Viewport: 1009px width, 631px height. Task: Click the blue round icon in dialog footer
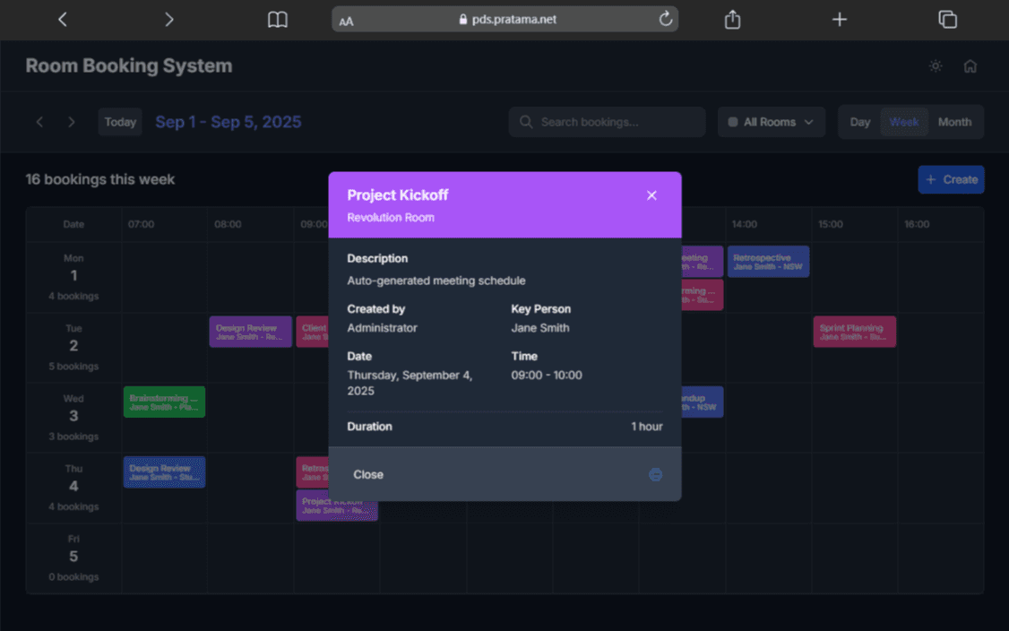[655, 474]
